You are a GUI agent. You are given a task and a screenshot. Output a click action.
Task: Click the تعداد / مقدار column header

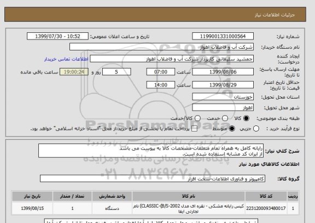tap(72, 196)
